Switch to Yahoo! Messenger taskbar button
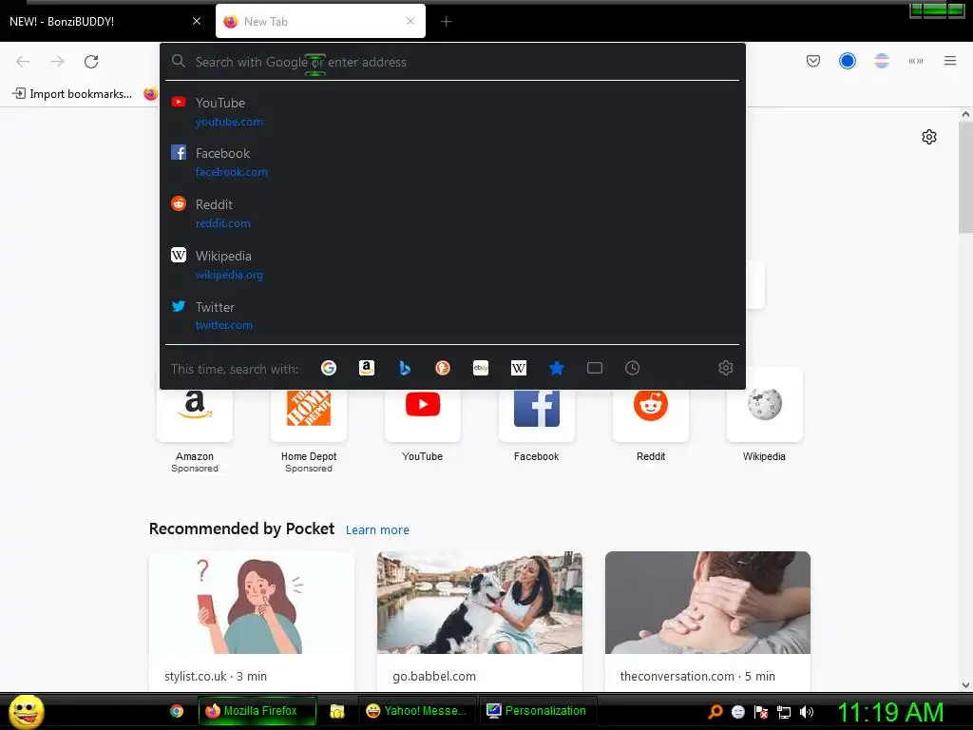 (x=417, y=711)
